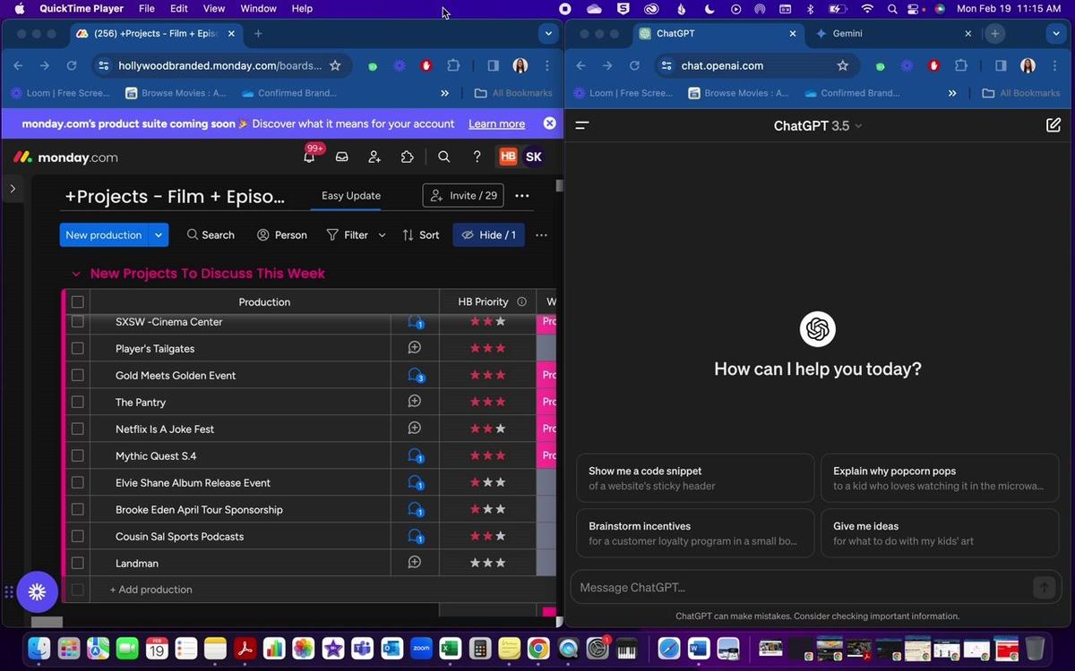Click the monday.com logo
1075x671 pixels.
tap(64, 157)
